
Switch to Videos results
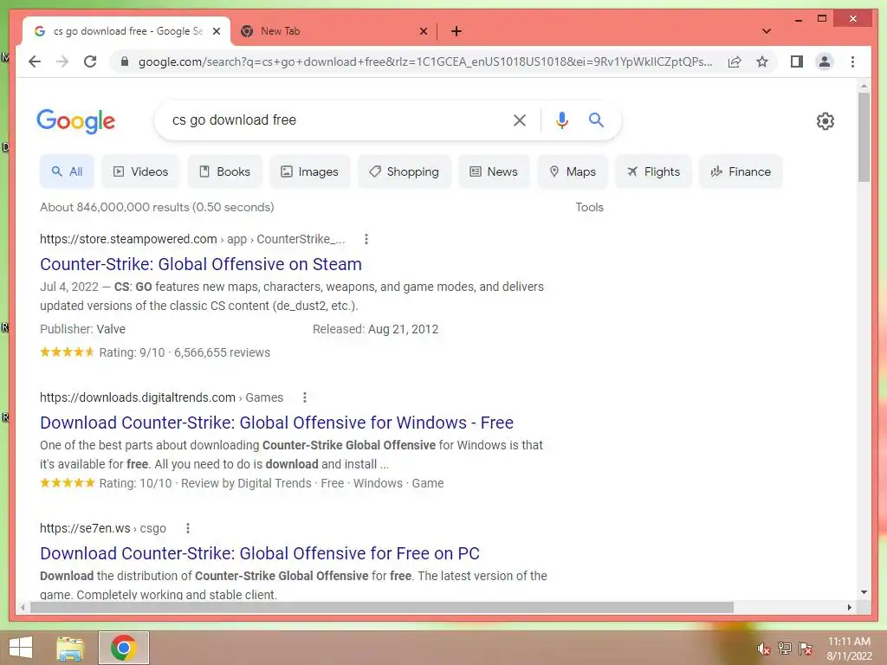tap(140, 171)
